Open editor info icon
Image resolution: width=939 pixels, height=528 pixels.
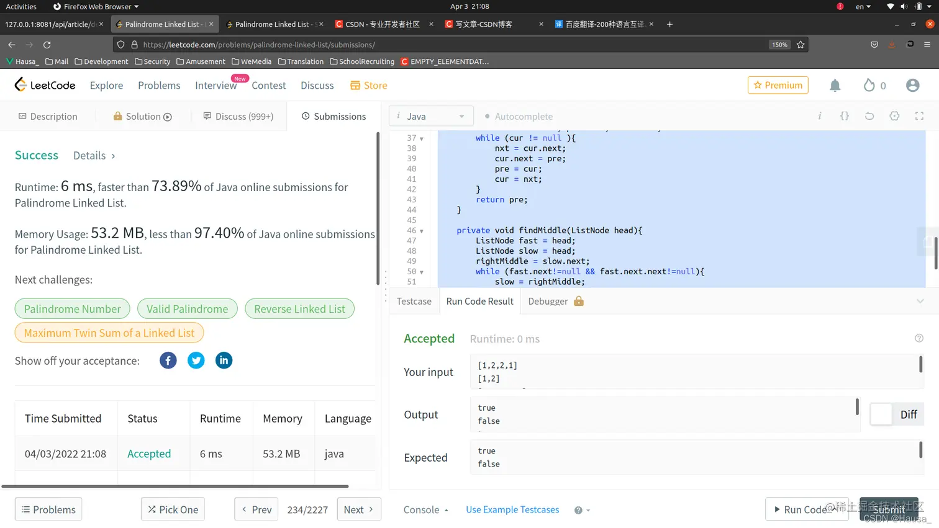820,116
